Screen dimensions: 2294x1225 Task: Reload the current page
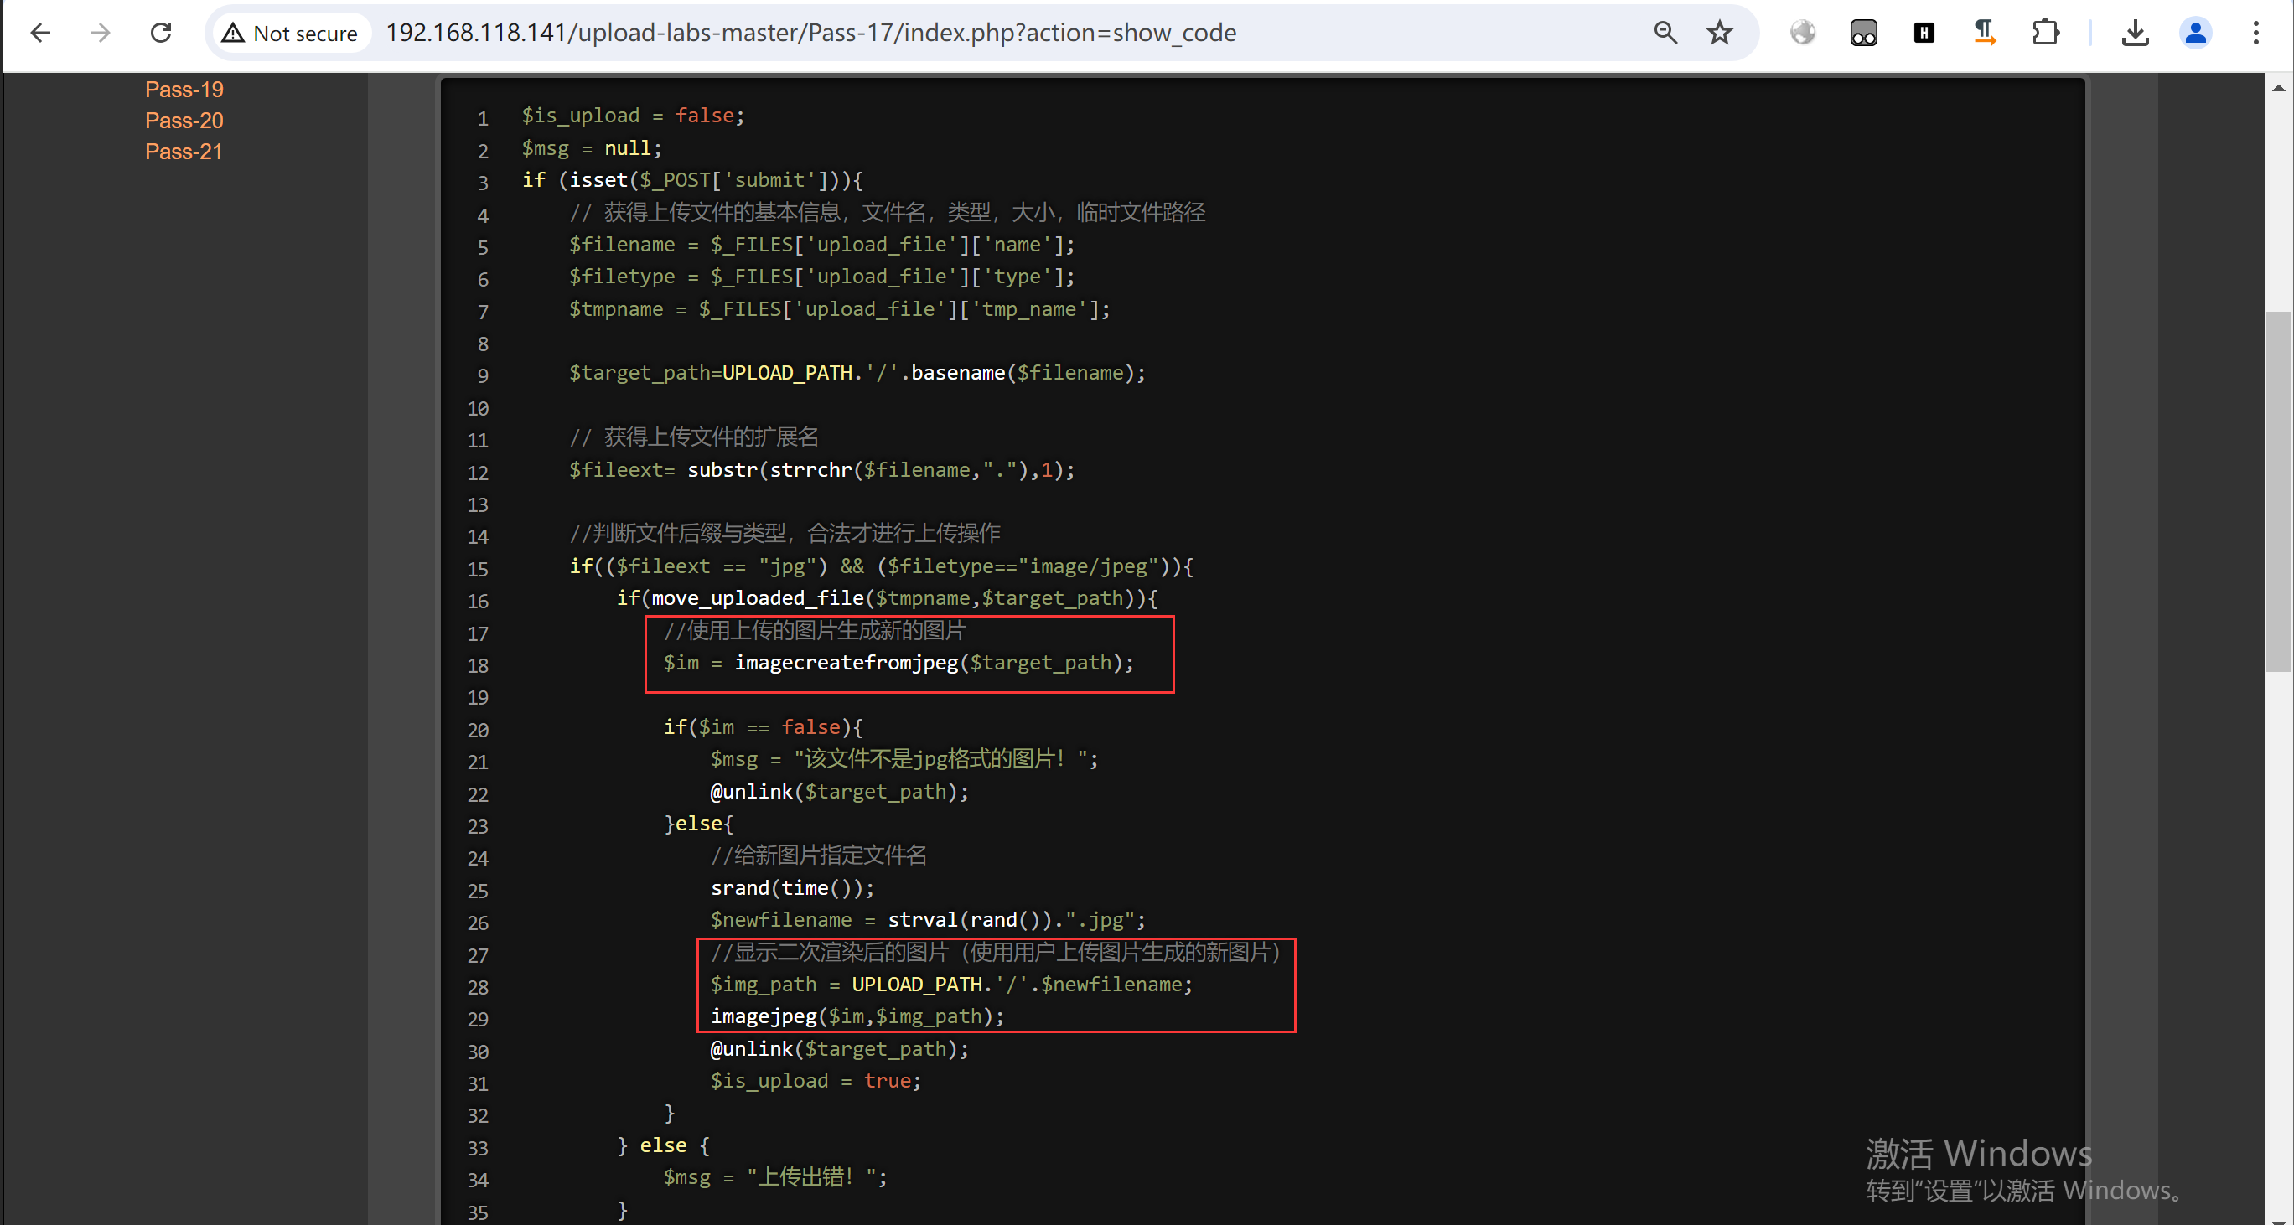(161, 33)
